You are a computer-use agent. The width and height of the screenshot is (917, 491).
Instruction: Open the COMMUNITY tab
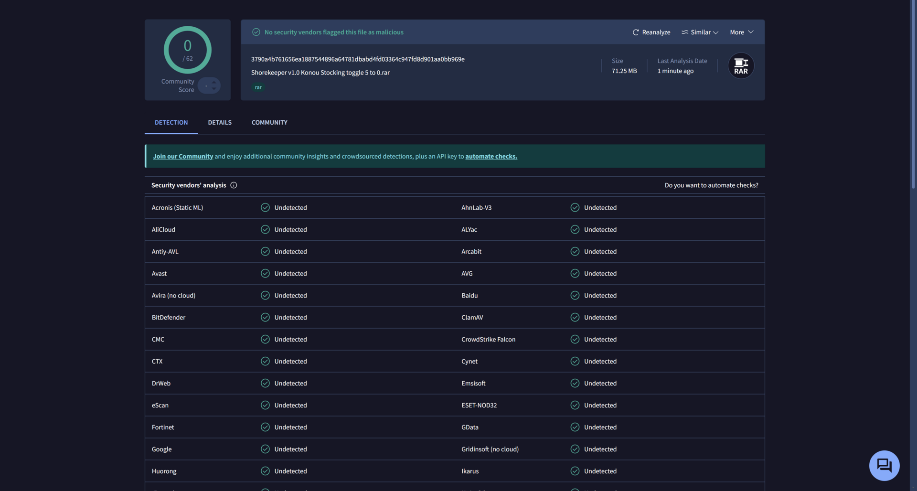pyautogui.click(x=269, y=122)
